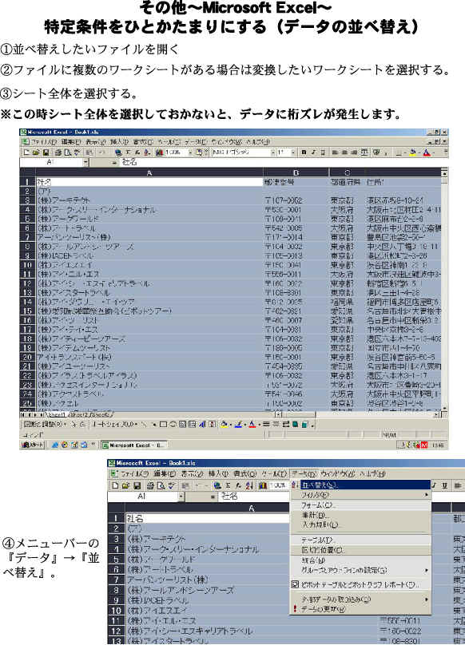
Task: Click Oval shape tool in drawing toolbar
Action: (x=173, y=424)
